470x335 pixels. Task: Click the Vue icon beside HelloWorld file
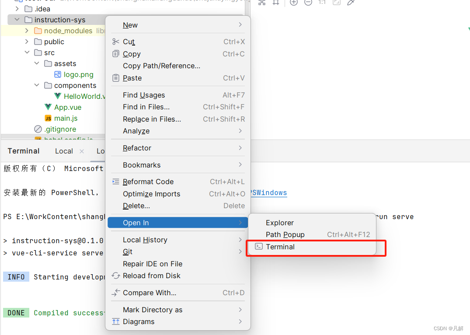58,96
